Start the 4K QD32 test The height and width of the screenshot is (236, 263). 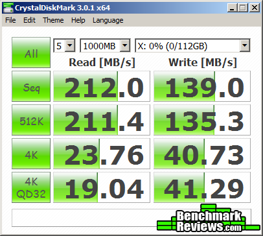pyautogui.click(x=31, y=187)
